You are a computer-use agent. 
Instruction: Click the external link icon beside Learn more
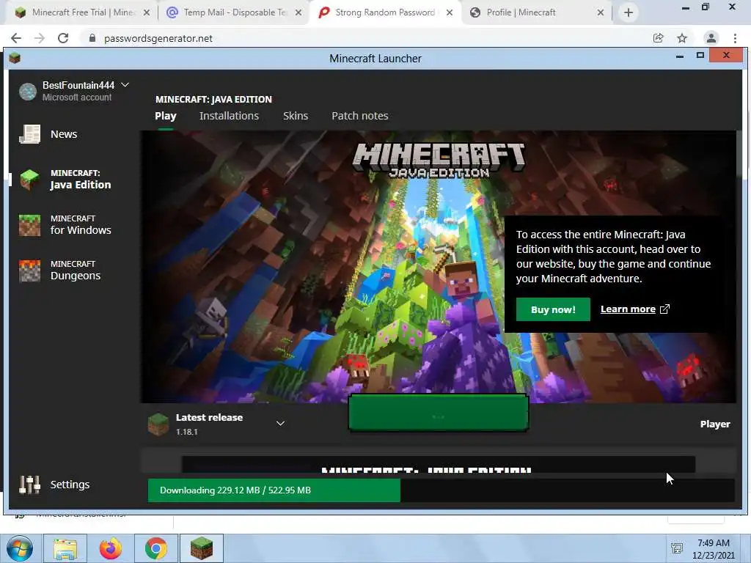[664, 309]
